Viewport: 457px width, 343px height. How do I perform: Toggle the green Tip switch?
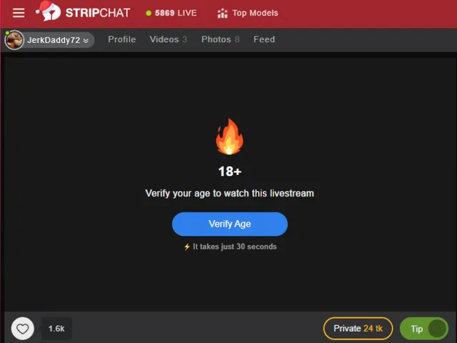(x=424, y=329)
